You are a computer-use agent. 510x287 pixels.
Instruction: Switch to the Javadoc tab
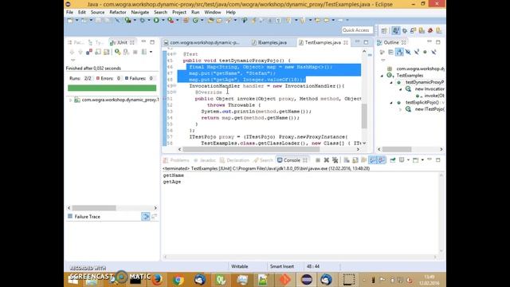click(x=205, y=160)
